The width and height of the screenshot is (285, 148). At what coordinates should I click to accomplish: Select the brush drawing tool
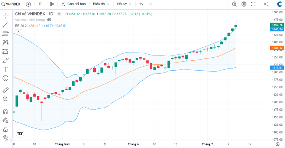pyautogui.click(x=6, y=60)
